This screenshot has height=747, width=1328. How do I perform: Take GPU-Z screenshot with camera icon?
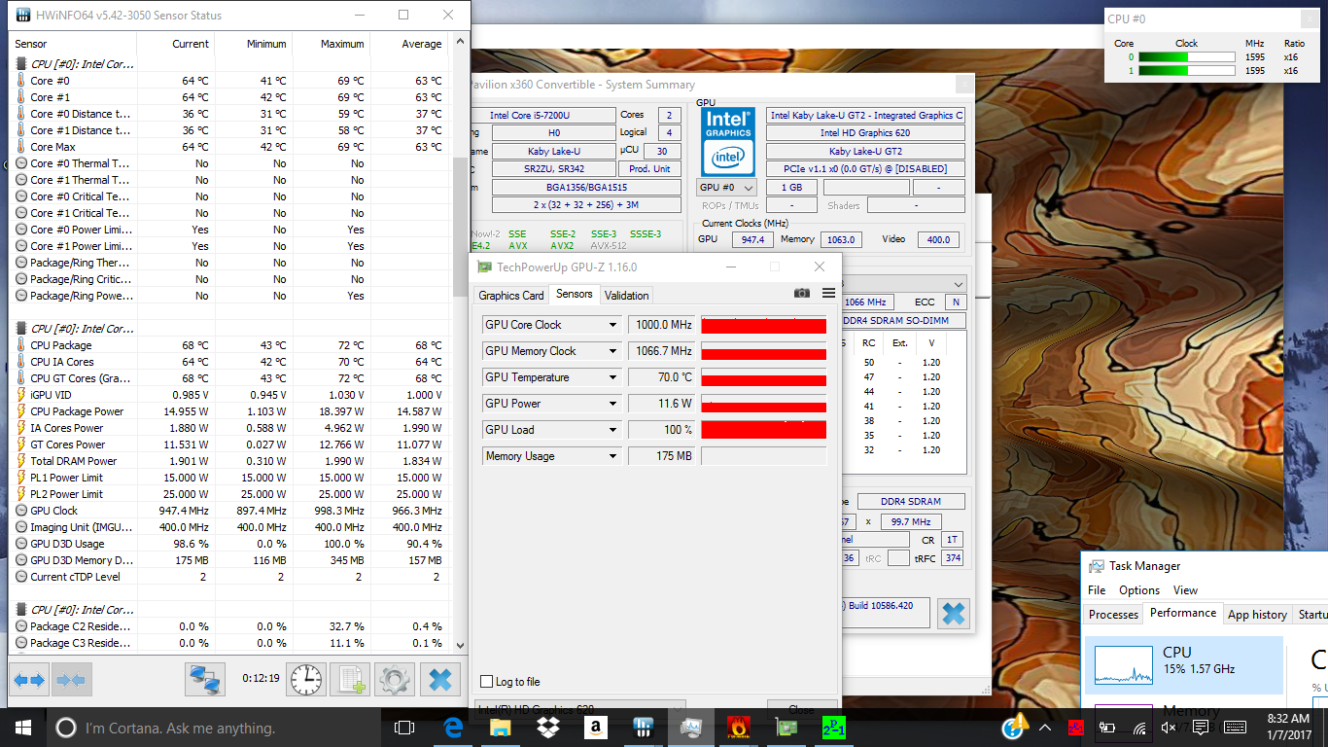click(x=801, y=294)
